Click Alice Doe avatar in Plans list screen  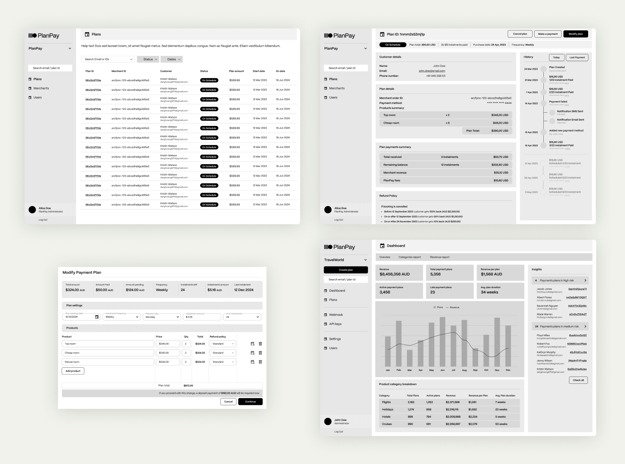32,209
